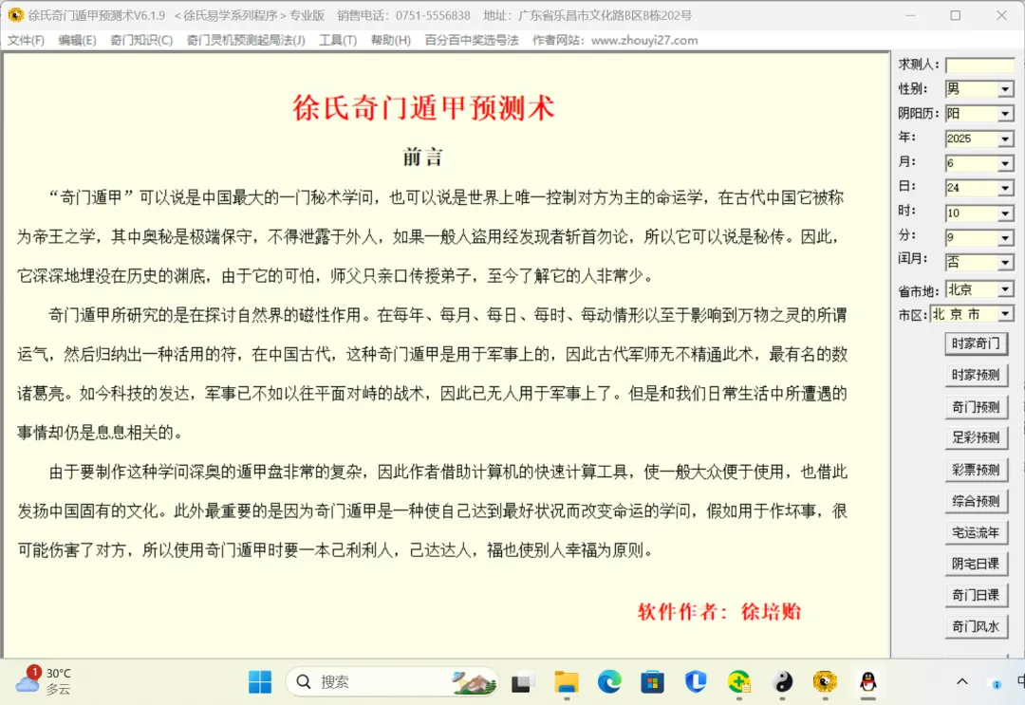Click the 综合预测 button
Viewport: 1025px width, 705px height.
click(x=976, y=501)
